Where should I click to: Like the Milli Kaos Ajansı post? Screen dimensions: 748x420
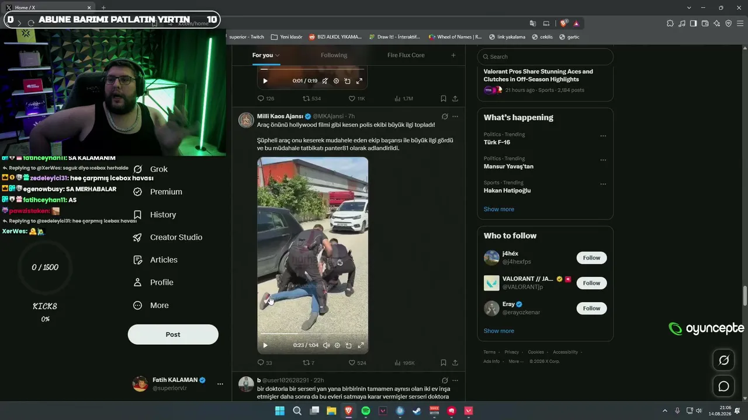click(x=357, y=363)
